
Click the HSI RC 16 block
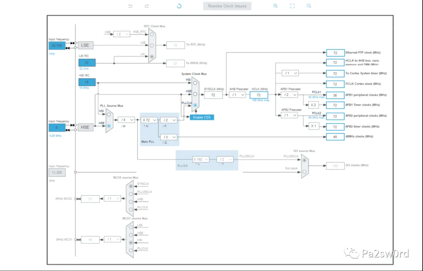87,82
